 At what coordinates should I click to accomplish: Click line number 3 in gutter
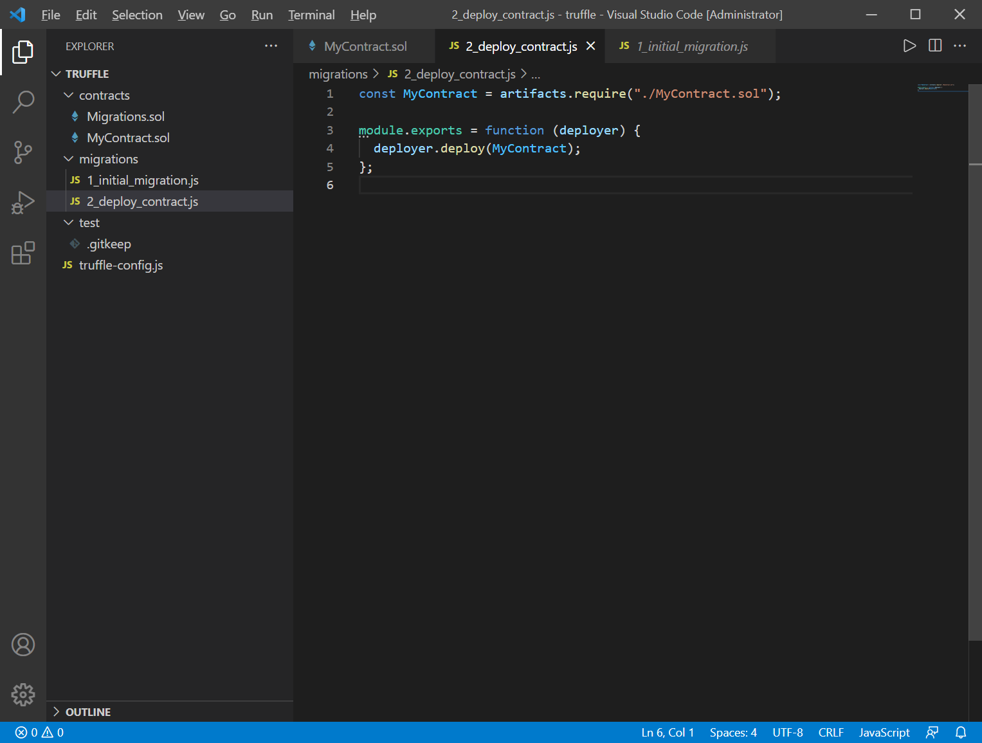point(330,130)
